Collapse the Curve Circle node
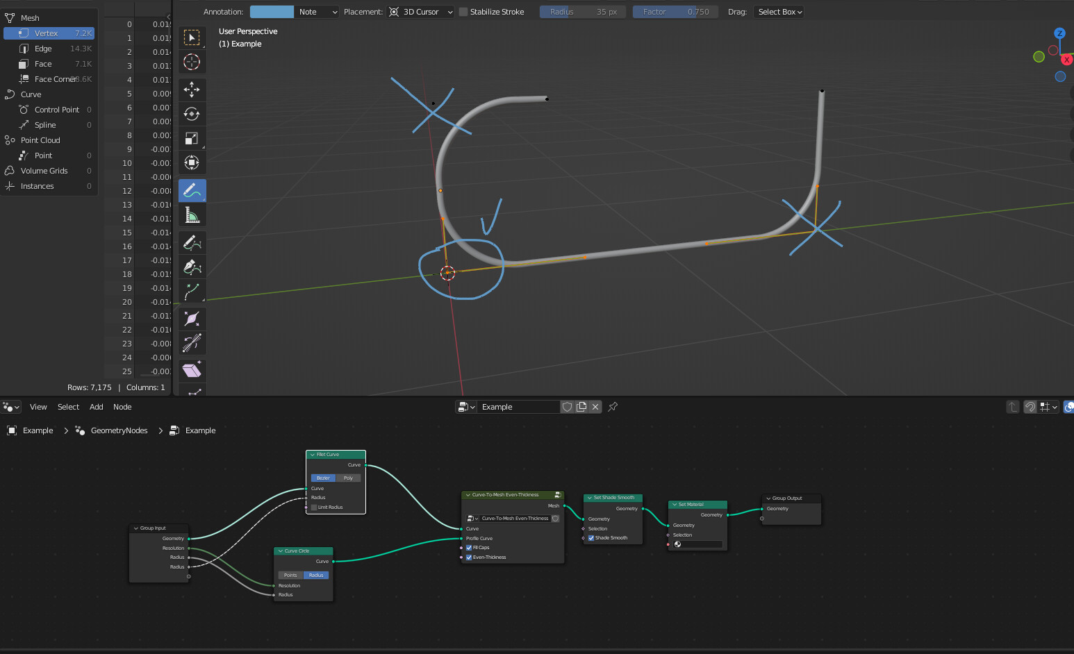Screen dimensions: 1074x654 coord(281,551)
